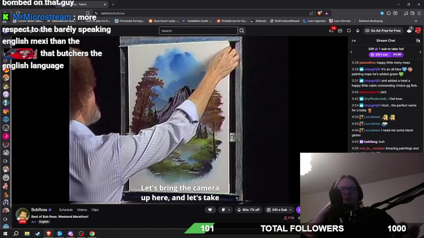
Task: Click the 'Bits: 7% off' button
Action: (248, 210)
